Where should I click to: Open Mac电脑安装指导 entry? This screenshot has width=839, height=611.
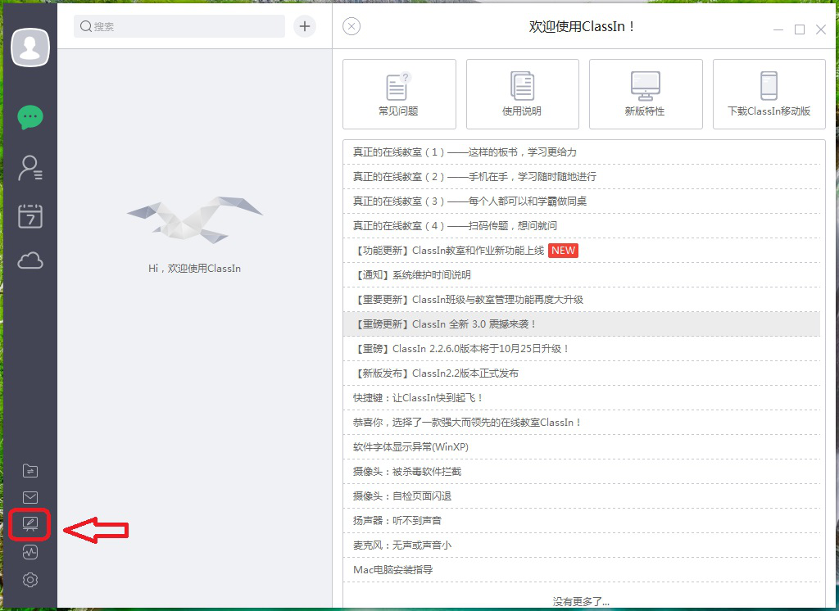(x=582, y=570)
